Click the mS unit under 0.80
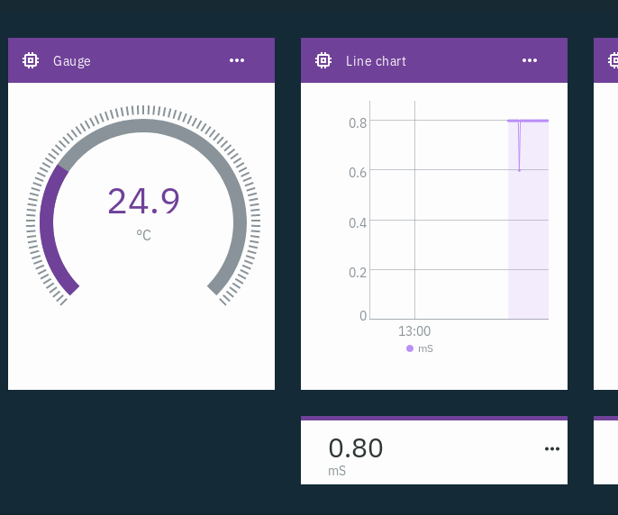 (337, 471)
